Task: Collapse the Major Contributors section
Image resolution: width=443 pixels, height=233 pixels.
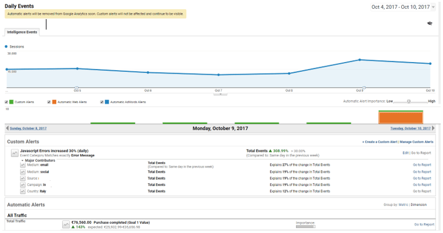Action: [23, 160]
